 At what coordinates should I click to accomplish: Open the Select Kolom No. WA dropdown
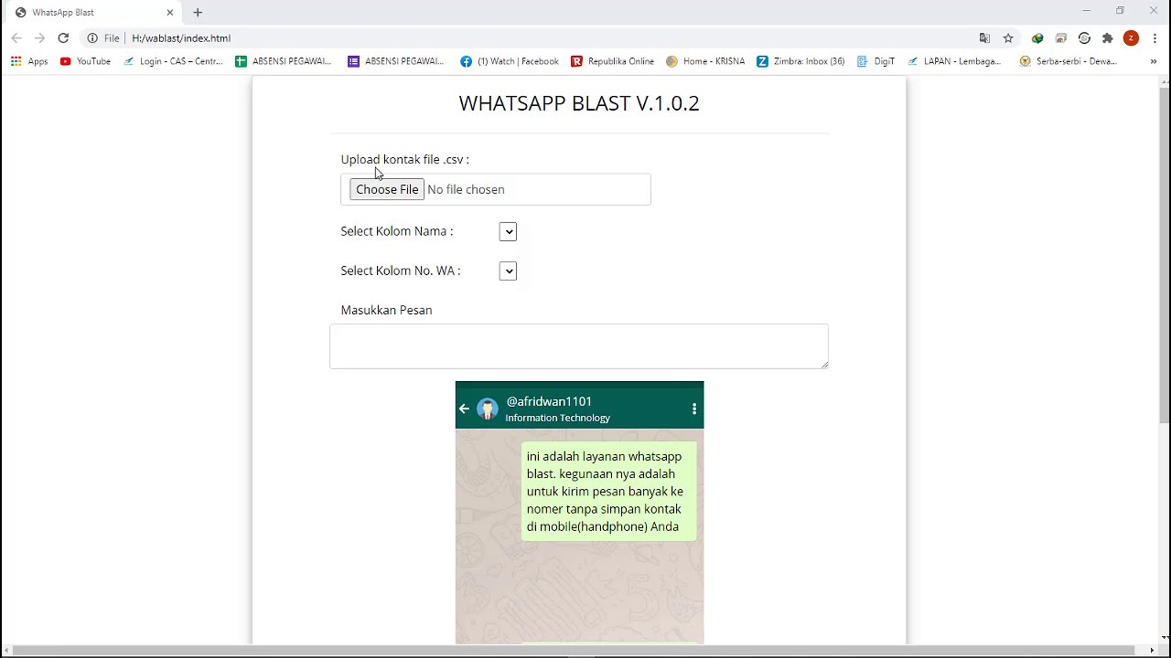pyautogui.click(x=508, y=271)
